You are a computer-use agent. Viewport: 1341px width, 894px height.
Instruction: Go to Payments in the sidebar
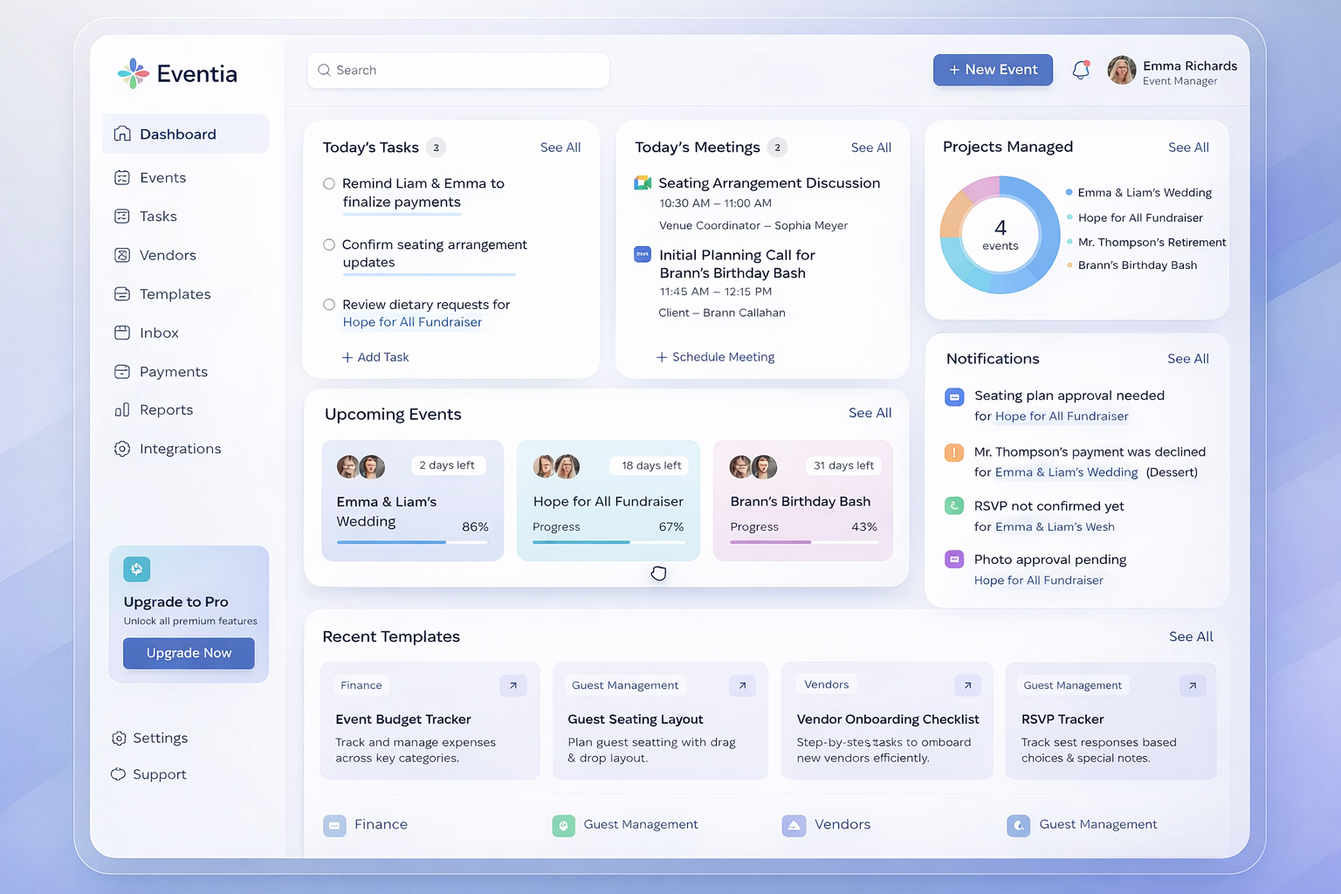click(x=173, y=372)
